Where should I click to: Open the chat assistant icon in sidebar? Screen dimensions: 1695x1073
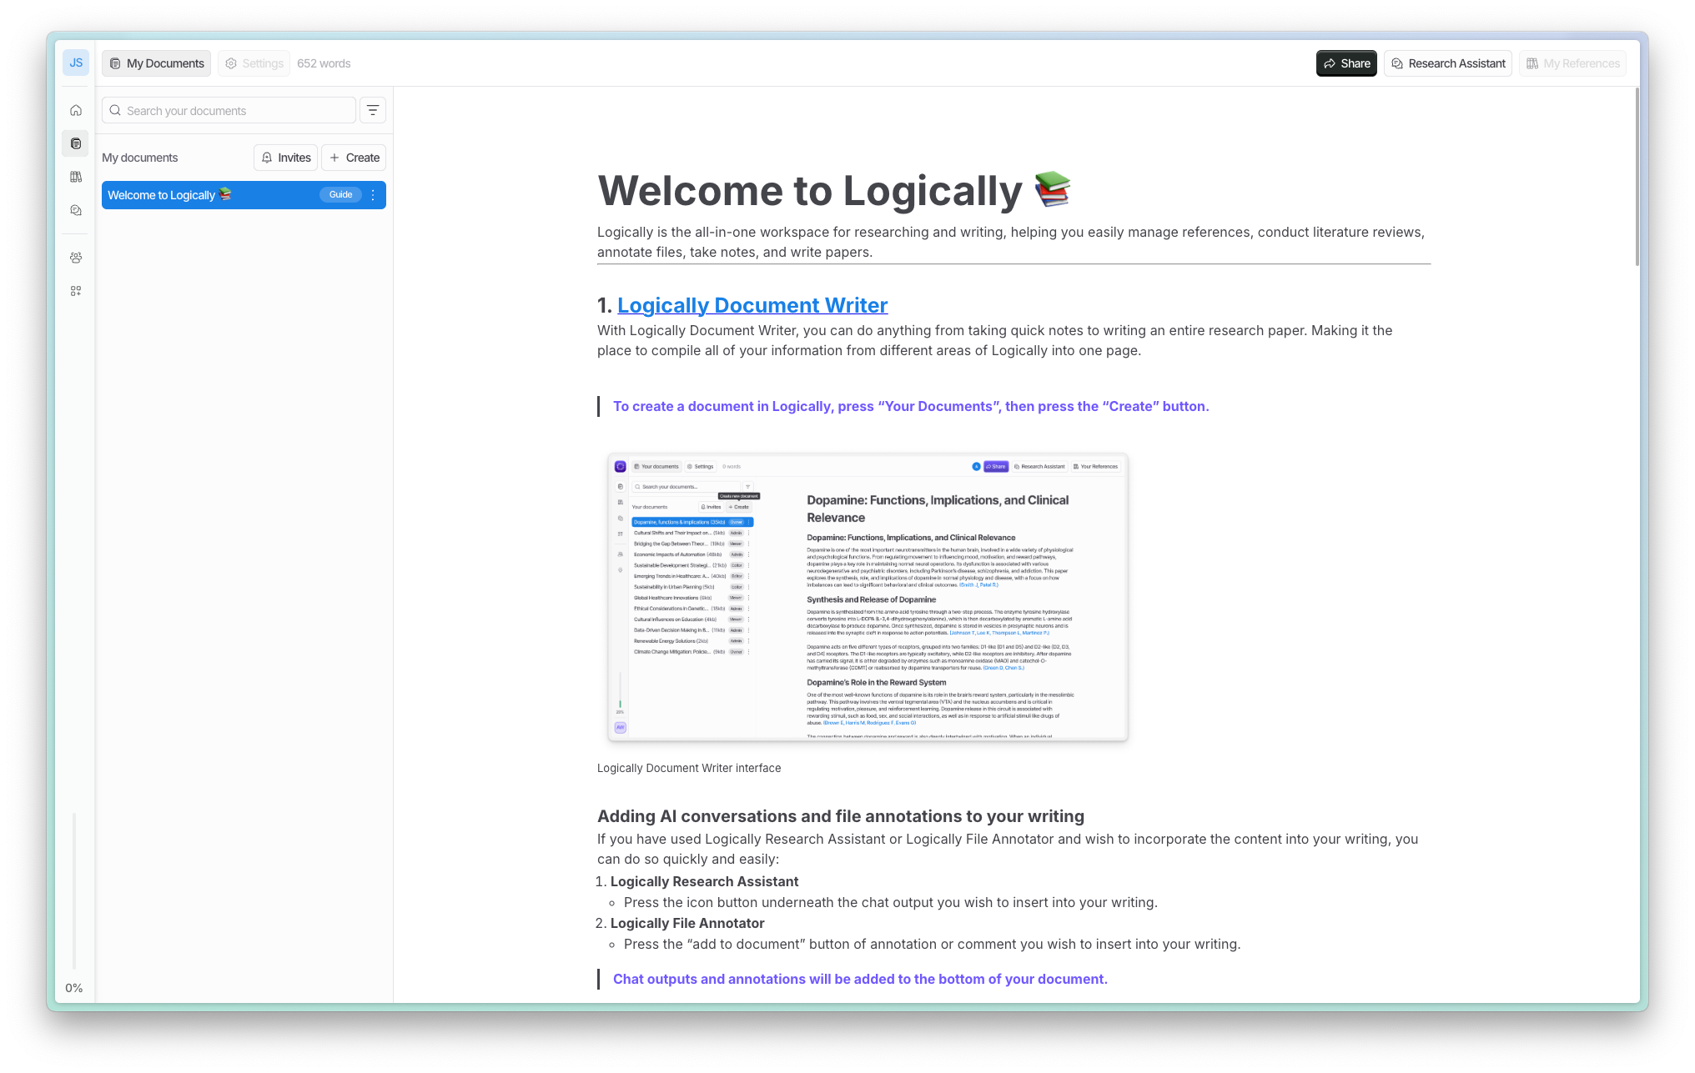click(76, 210)
